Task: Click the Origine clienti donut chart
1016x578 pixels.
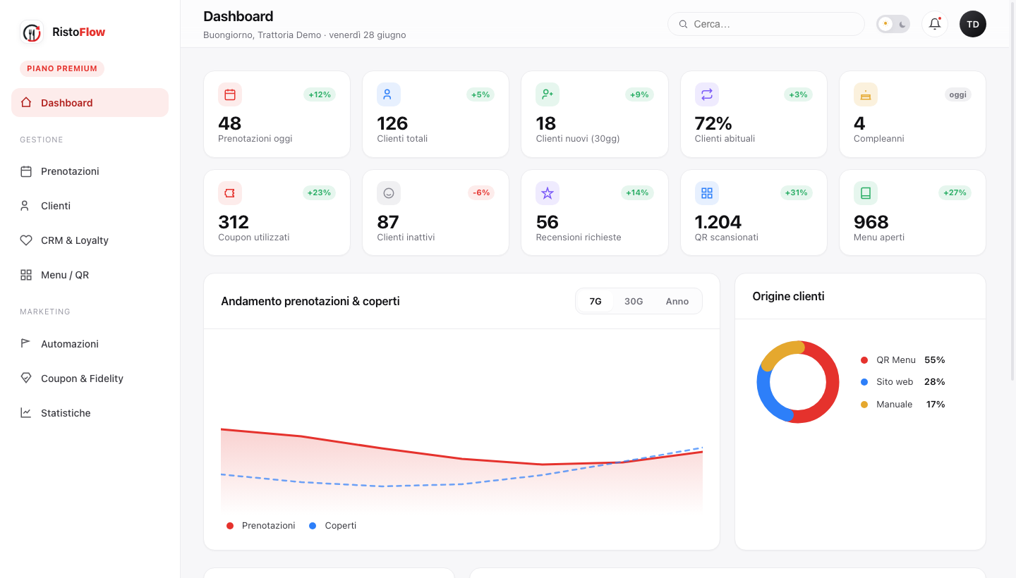Action: [x=798, y=382]
